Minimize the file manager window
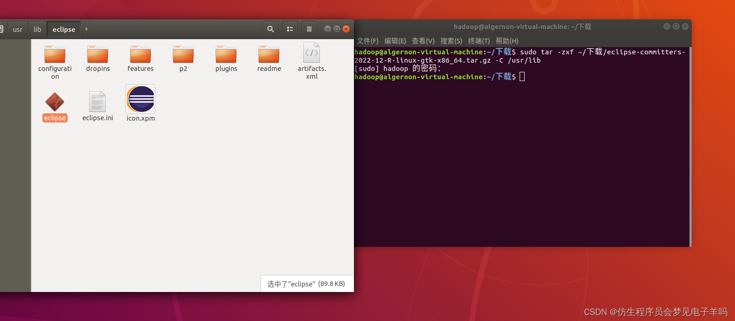735x321 pixels. pyautogui.click(x=328, y=29)
